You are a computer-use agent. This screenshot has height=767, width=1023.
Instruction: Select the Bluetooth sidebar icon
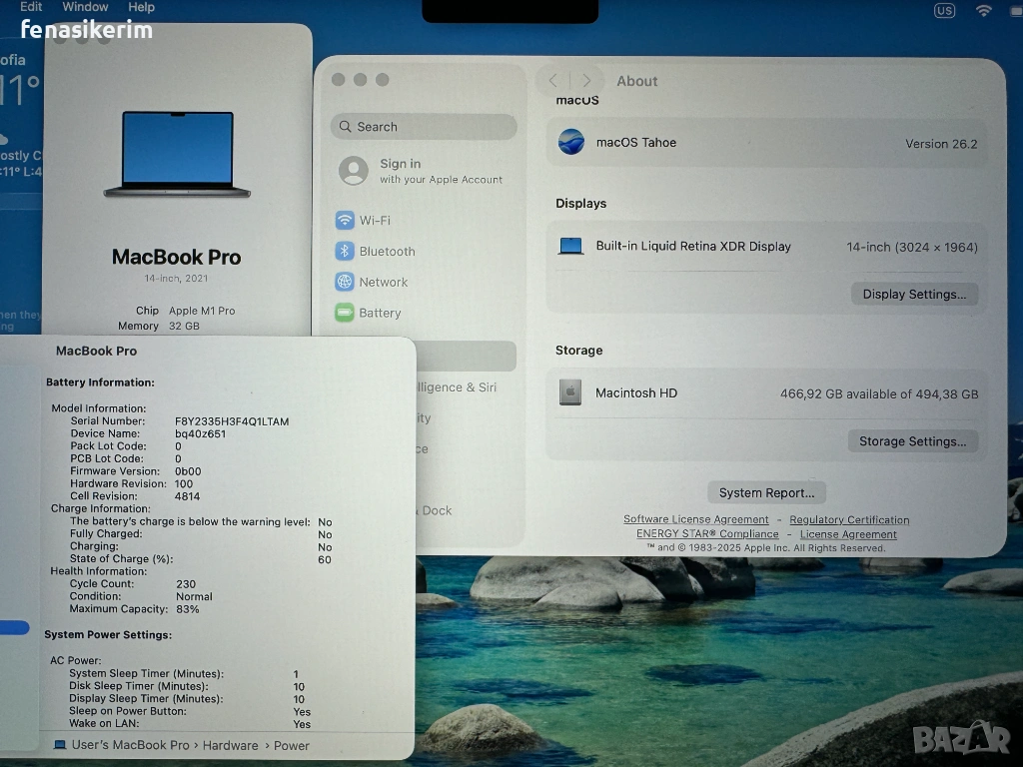tap(345, 252)
